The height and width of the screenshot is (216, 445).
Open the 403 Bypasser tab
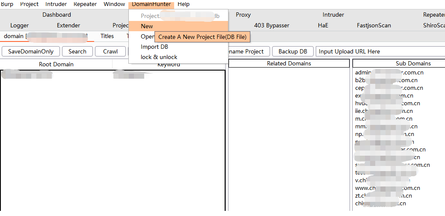click(271, 26)
